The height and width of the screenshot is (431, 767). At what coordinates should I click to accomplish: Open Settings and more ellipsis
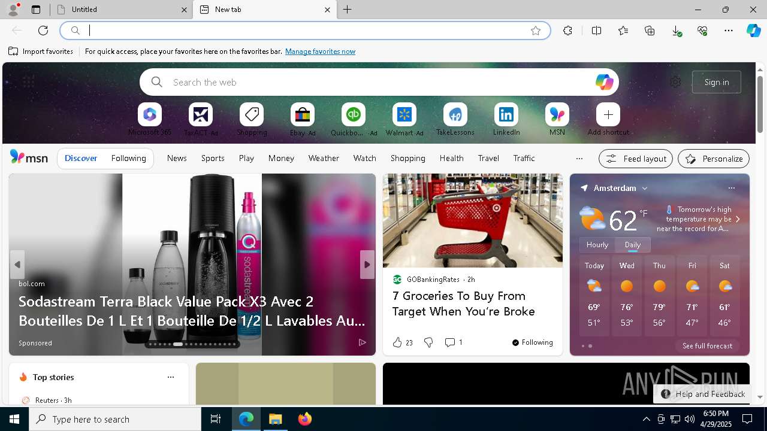point(729,31)
